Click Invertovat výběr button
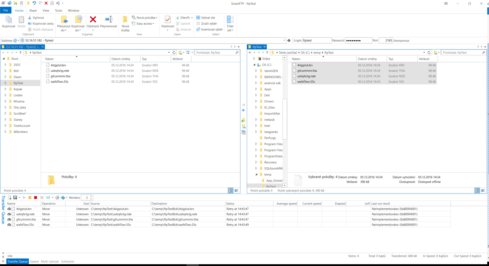The image size is (489, 266). 209,29
